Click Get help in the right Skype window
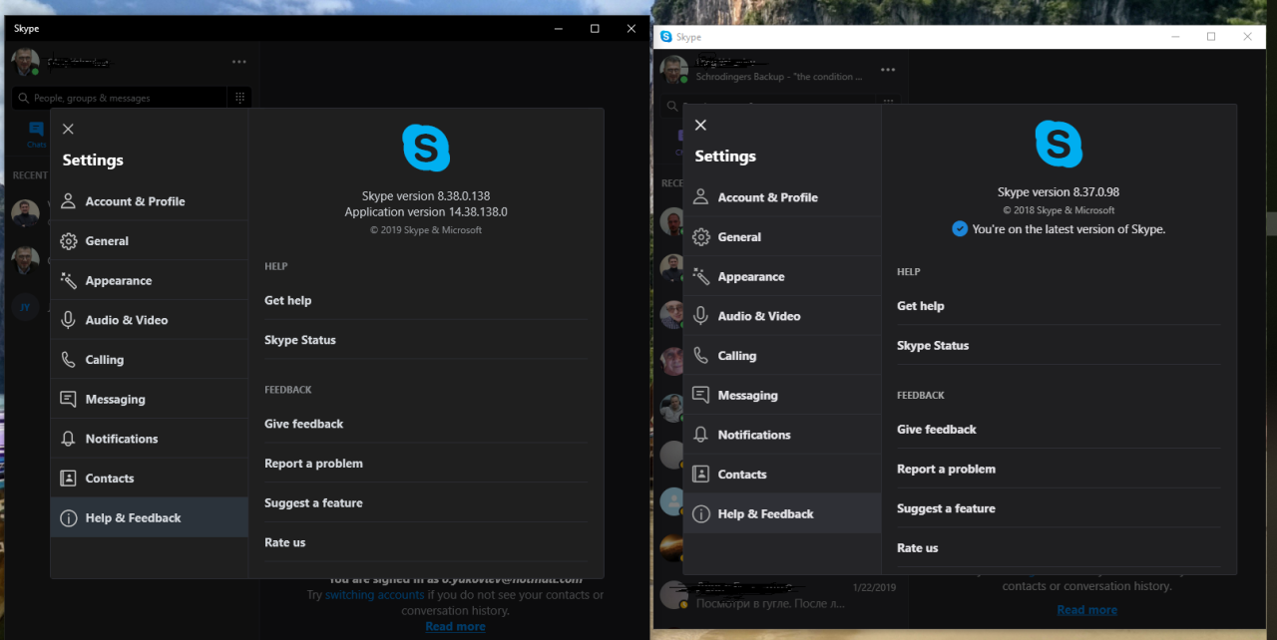This screenshot has width=1277, height=640. (1059, 306)
